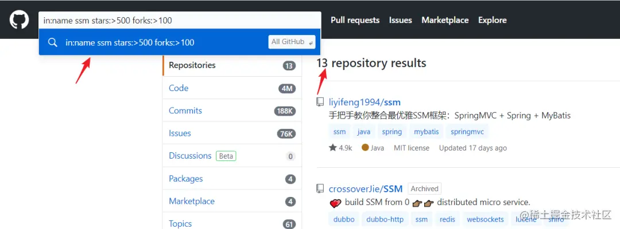620x229 pixels.
Task: Show Packages results in sidebar
Action: tap(232, 179)
